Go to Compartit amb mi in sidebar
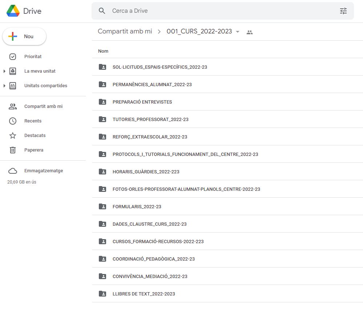This screenshot has height=310, width=363. pyautogui.click(x=43, y=106)
